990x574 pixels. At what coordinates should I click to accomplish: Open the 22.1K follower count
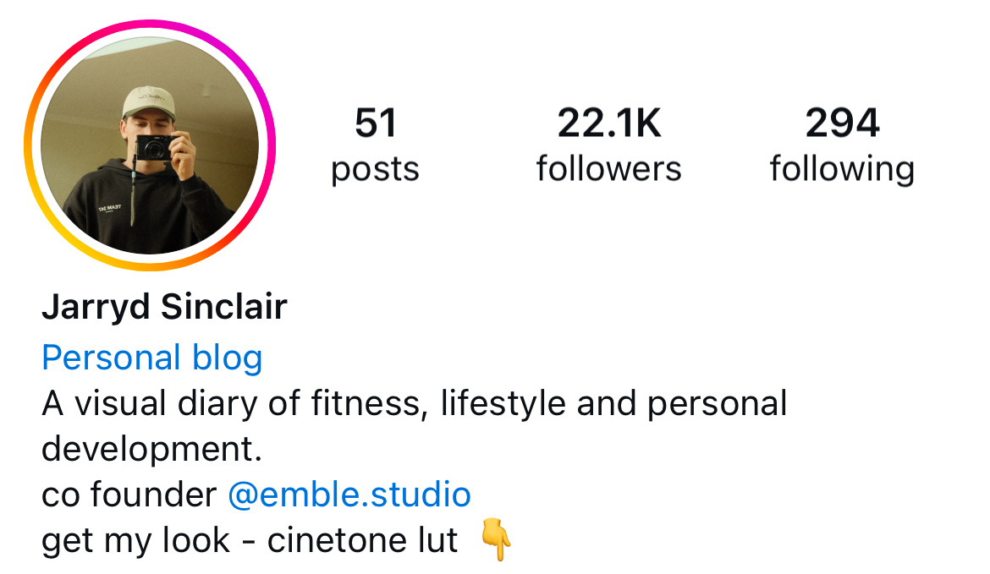tap(609, 123)
